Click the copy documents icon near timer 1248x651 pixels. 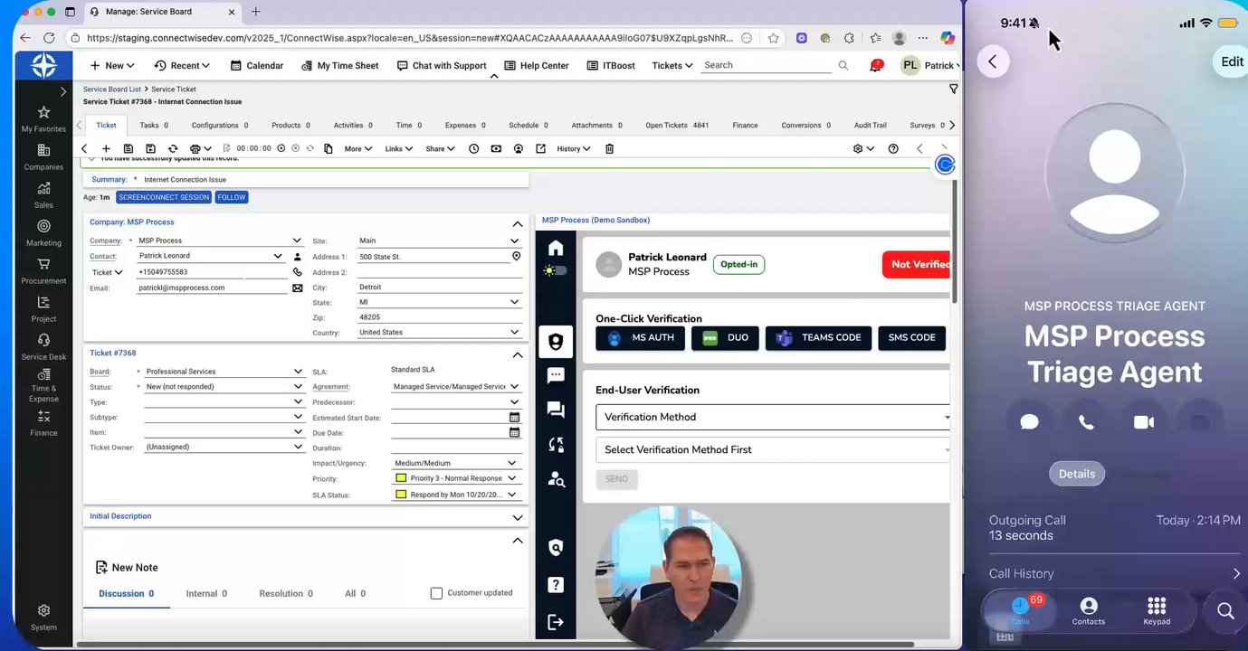tap(328, 148)
